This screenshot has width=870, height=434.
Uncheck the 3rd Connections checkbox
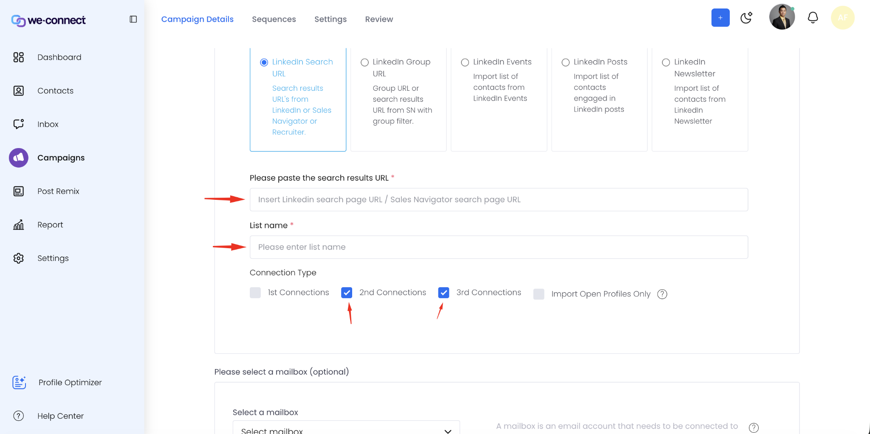443,293
